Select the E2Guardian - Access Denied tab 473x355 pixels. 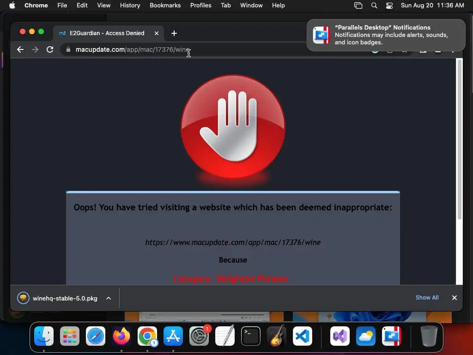(107, 33)
